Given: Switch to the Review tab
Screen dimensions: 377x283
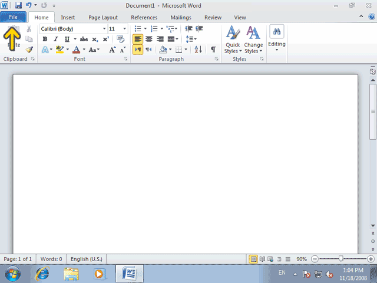Looking at the screenshot, I should 213,18.
